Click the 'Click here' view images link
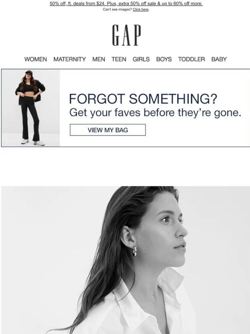Screen dimensions: 250x334 (x=141, y=9)
